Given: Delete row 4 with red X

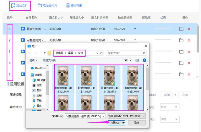Looking at the screenshot, I should (189, 63).
